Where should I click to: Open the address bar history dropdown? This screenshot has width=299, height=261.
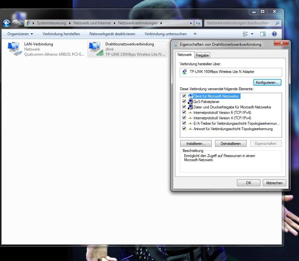point(191,23)
